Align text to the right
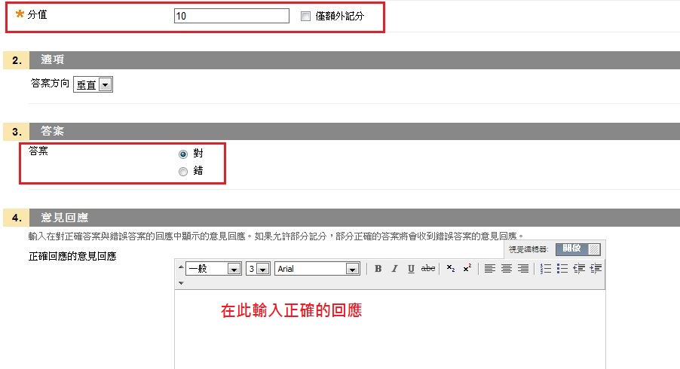The image size is (680, 369). (523, 269)
